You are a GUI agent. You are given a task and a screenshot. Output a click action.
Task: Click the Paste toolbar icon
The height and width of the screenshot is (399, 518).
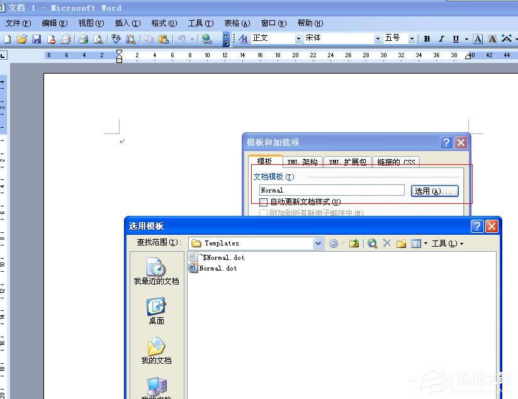(x=164, y=39)
